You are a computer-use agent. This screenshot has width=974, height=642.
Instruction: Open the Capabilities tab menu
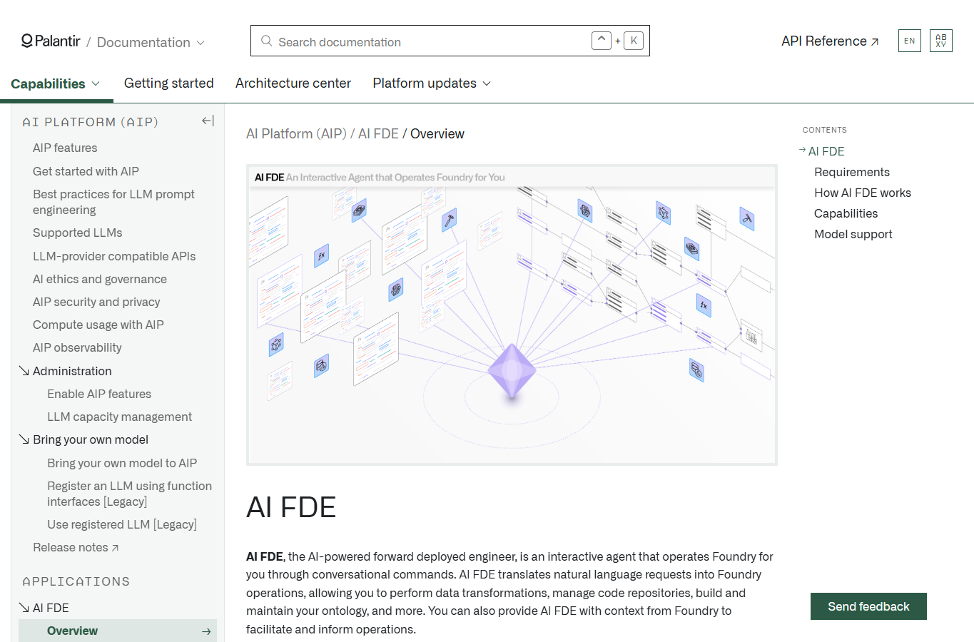(x=56, y=83)
